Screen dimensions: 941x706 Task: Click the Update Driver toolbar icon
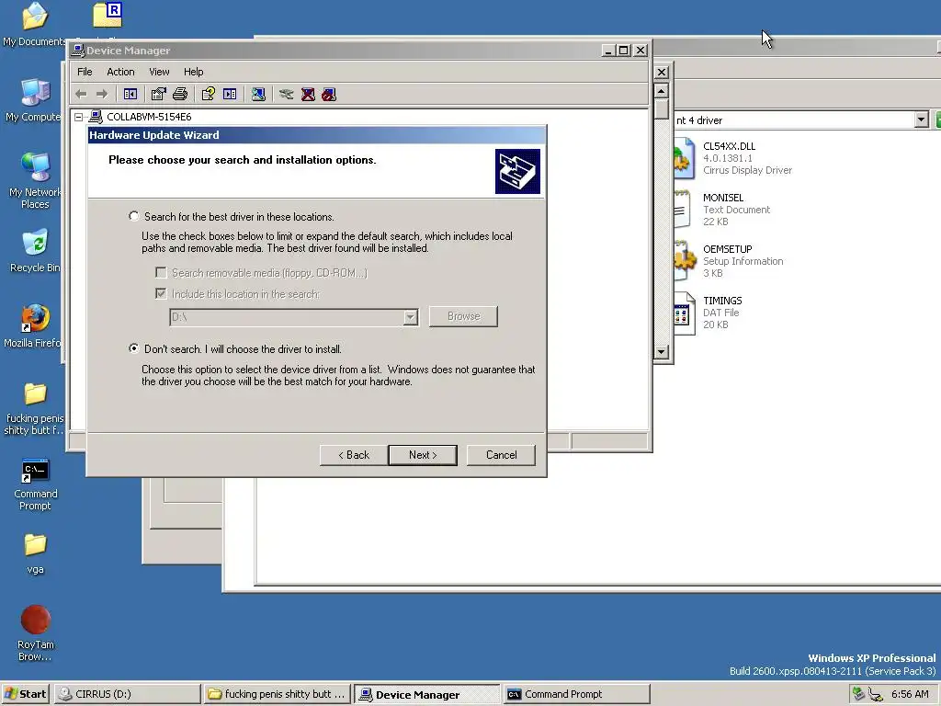click(287, 95)
